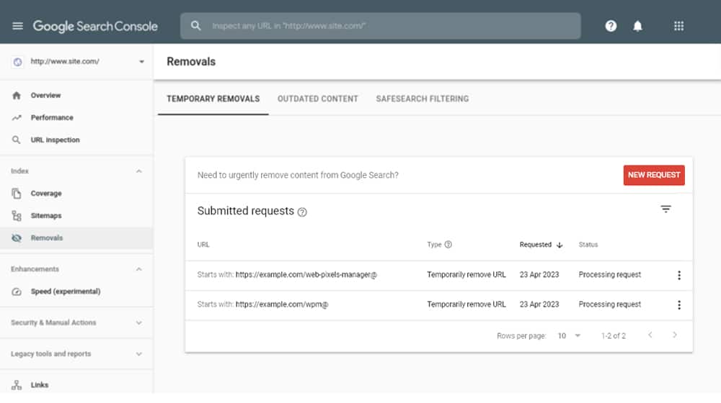This screenshot has width=721, height=403.
Task: Click the URL inspection magnifier icon
Action: coord(16,140)
